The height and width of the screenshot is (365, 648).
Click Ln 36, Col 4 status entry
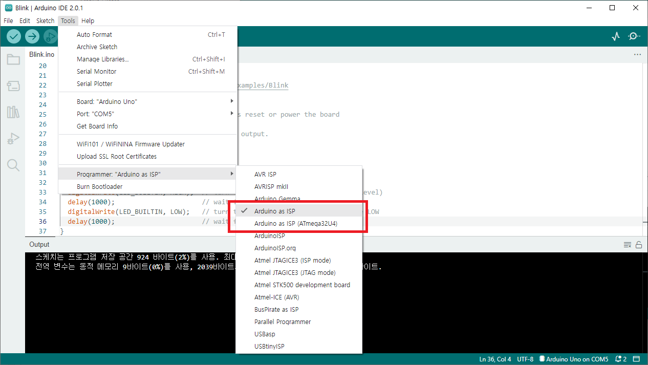click(495, 359)
